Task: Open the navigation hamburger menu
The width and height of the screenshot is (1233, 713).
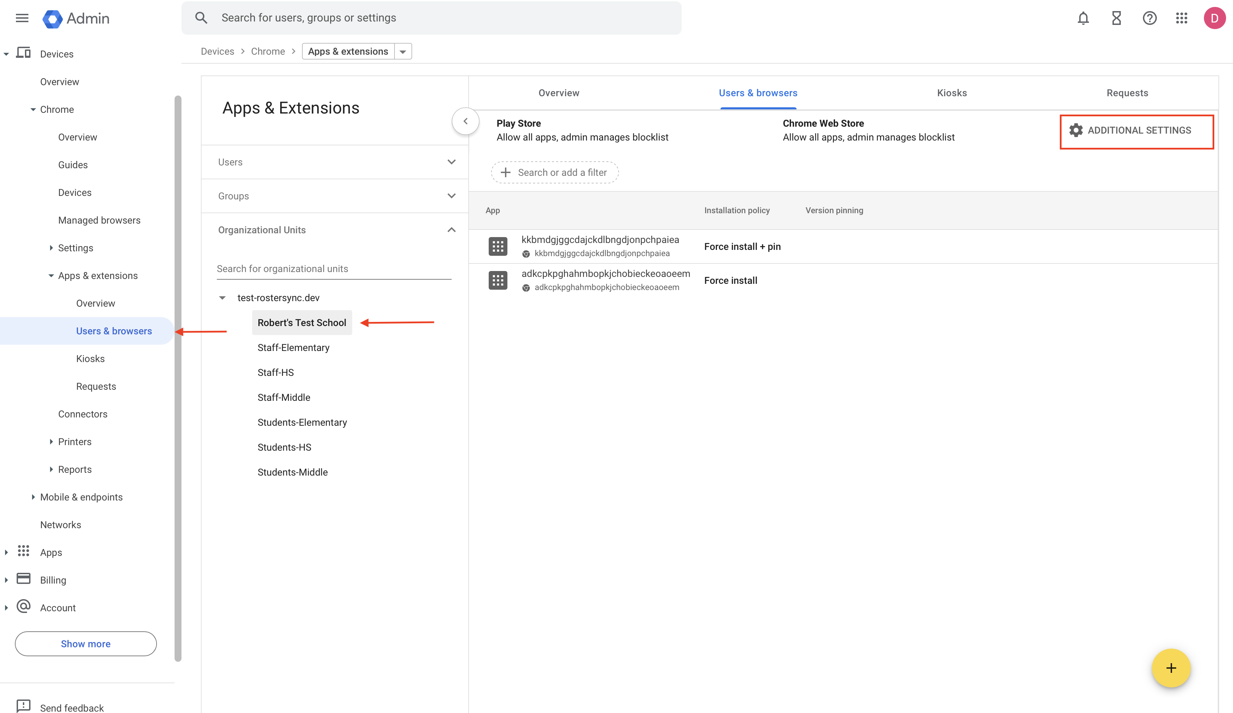Action: click(x=22, y=18)
